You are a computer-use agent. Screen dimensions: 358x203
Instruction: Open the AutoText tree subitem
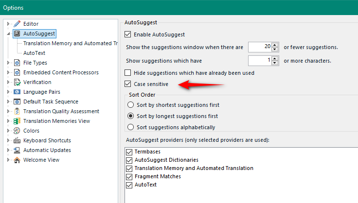click(34, 53)
